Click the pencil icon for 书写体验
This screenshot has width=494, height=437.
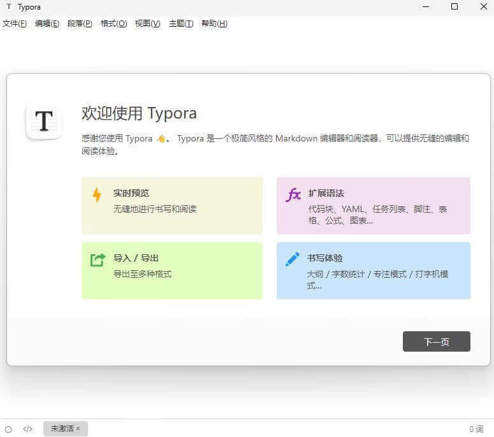coord(293,259)
